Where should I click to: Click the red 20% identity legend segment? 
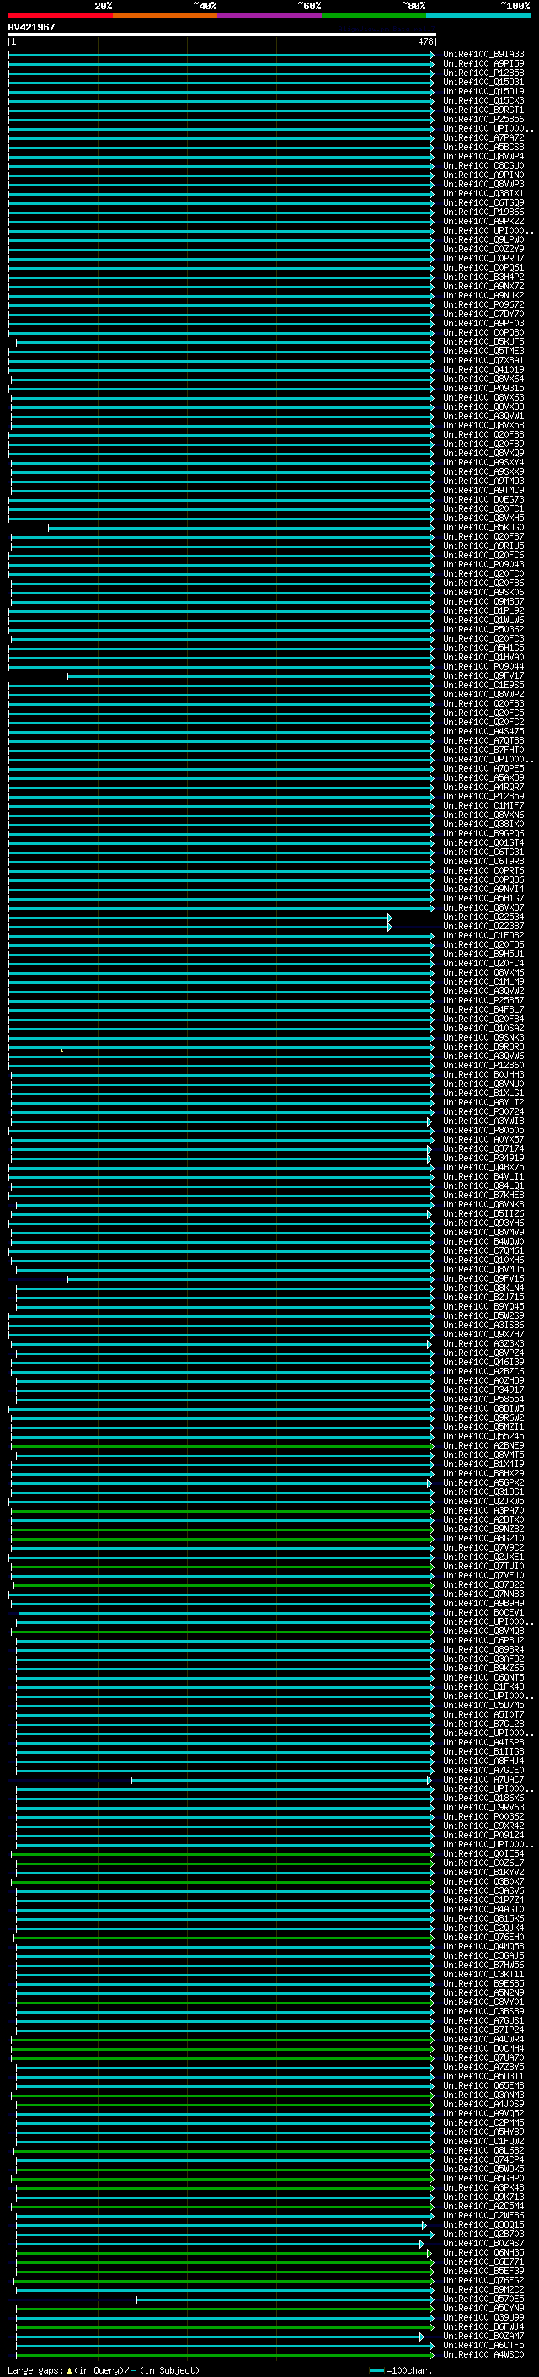click(x=60, y=15)
